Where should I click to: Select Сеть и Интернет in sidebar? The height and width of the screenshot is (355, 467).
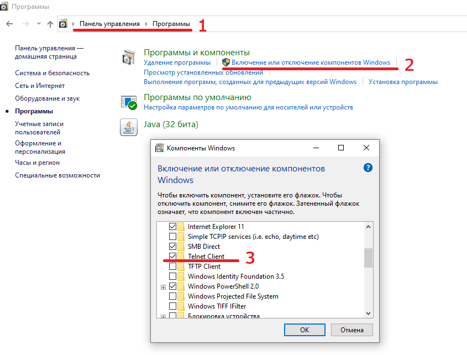[40, 86]
